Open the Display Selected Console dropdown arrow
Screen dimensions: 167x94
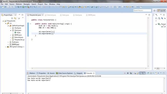[153, 73]
